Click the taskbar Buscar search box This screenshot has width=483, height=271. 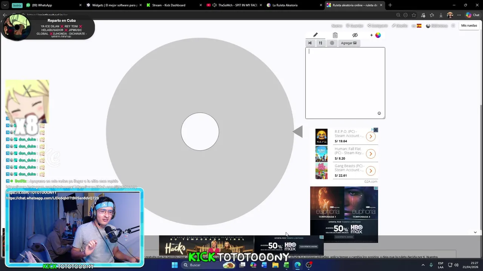coord(209,265)
